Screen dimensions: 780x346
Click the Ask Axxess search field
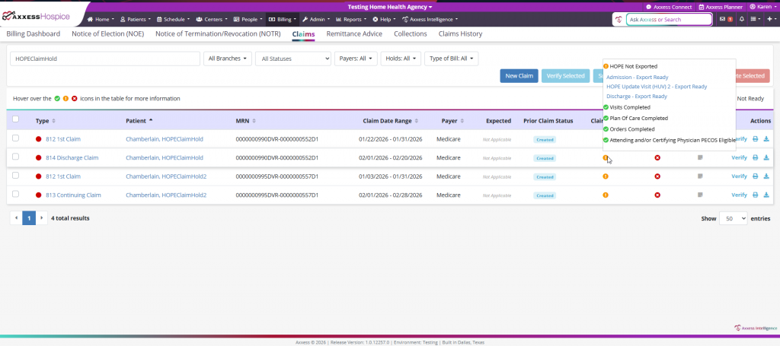tap(669, 20)
